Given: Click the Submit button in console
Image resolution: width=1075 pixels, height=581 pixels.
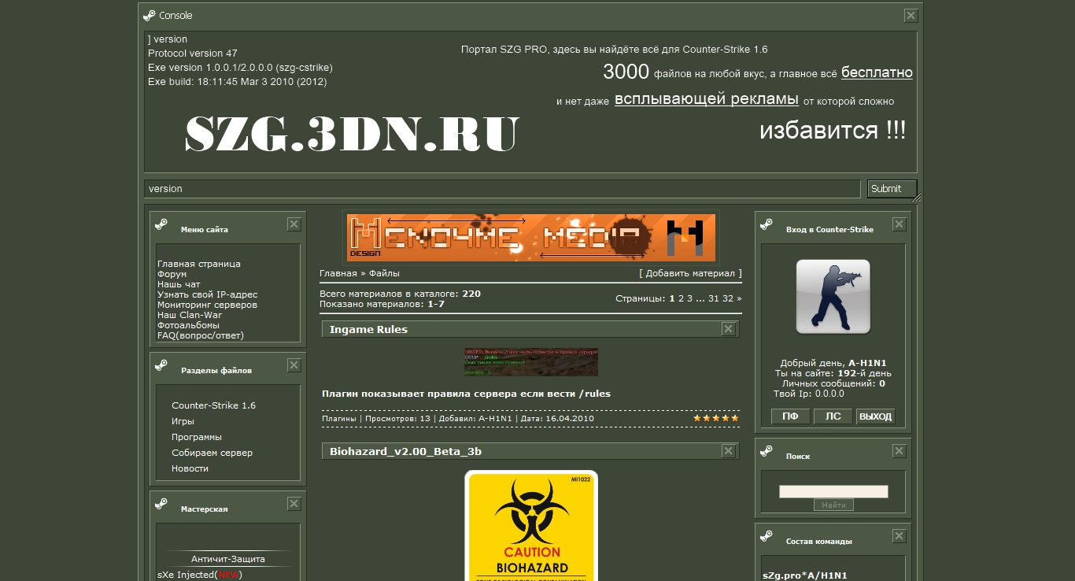Looking at the screenshot, I should (x=892, y=189).
